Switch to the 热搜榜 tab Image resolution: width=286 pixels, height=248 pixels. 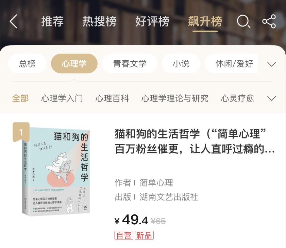click(x=99, y=21)
